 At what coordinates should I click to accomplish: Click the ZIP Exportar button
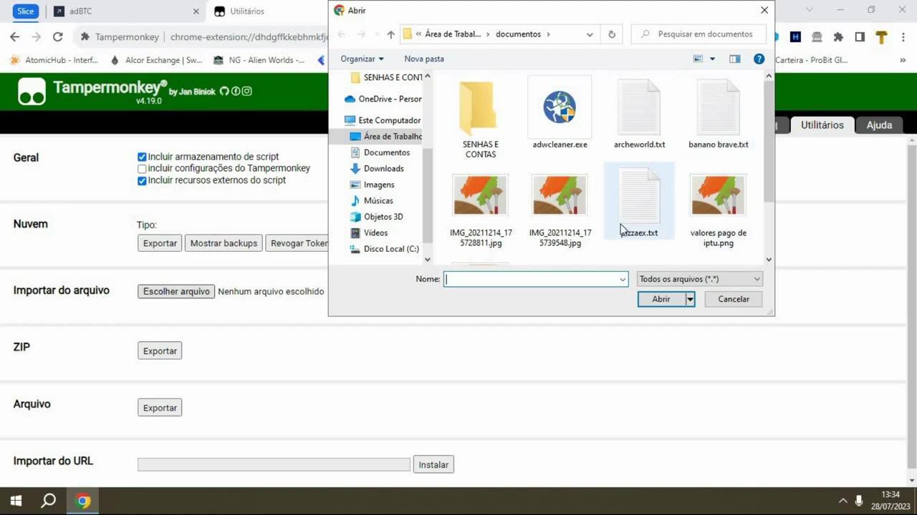coord(160,351)
